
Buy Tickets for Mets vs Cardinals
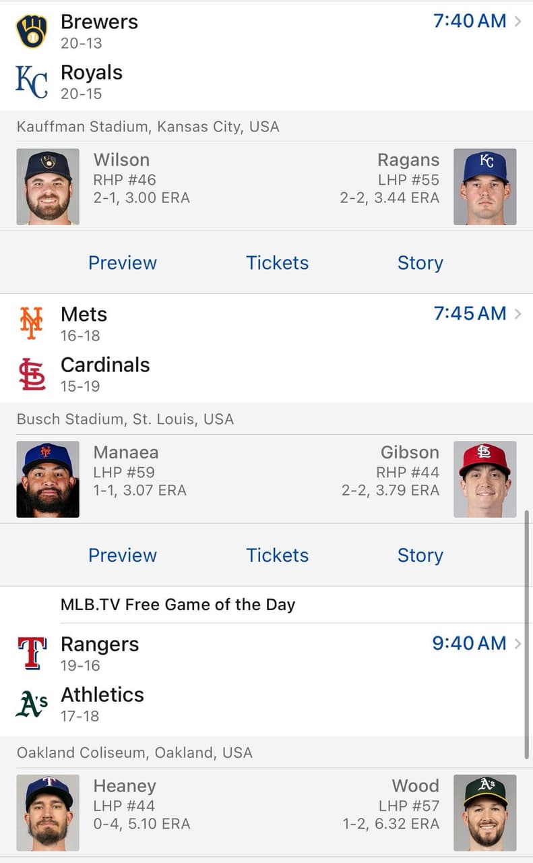[277, 556]
